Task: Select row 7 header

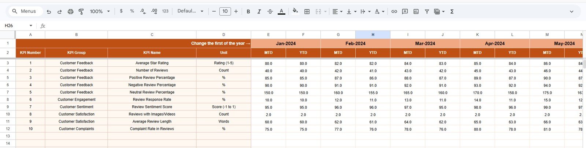Action: pos(7,92)
